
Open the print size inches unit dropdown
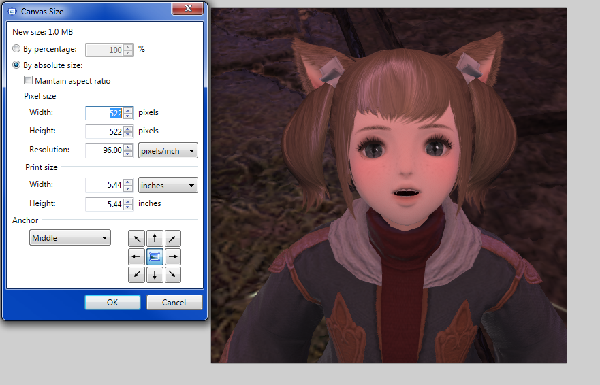(x=168, y=185)
